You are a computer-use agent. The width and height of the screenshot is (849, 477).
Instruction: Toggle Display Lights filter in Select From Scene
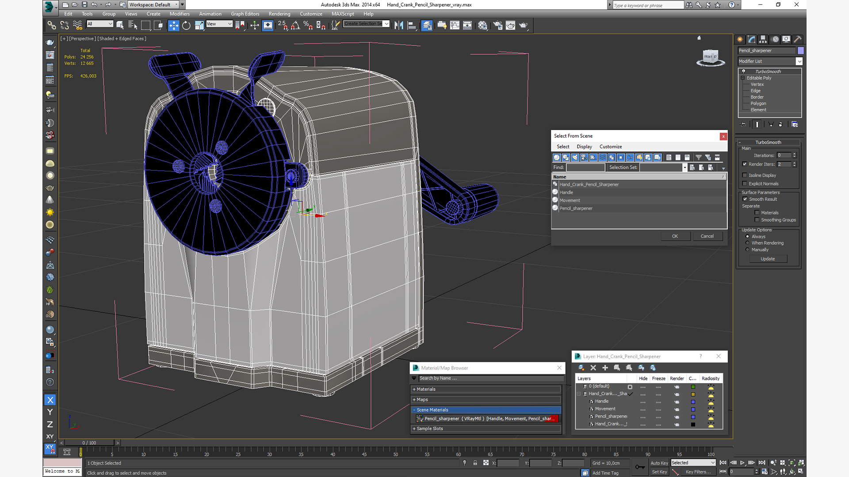tap(575, 157)
